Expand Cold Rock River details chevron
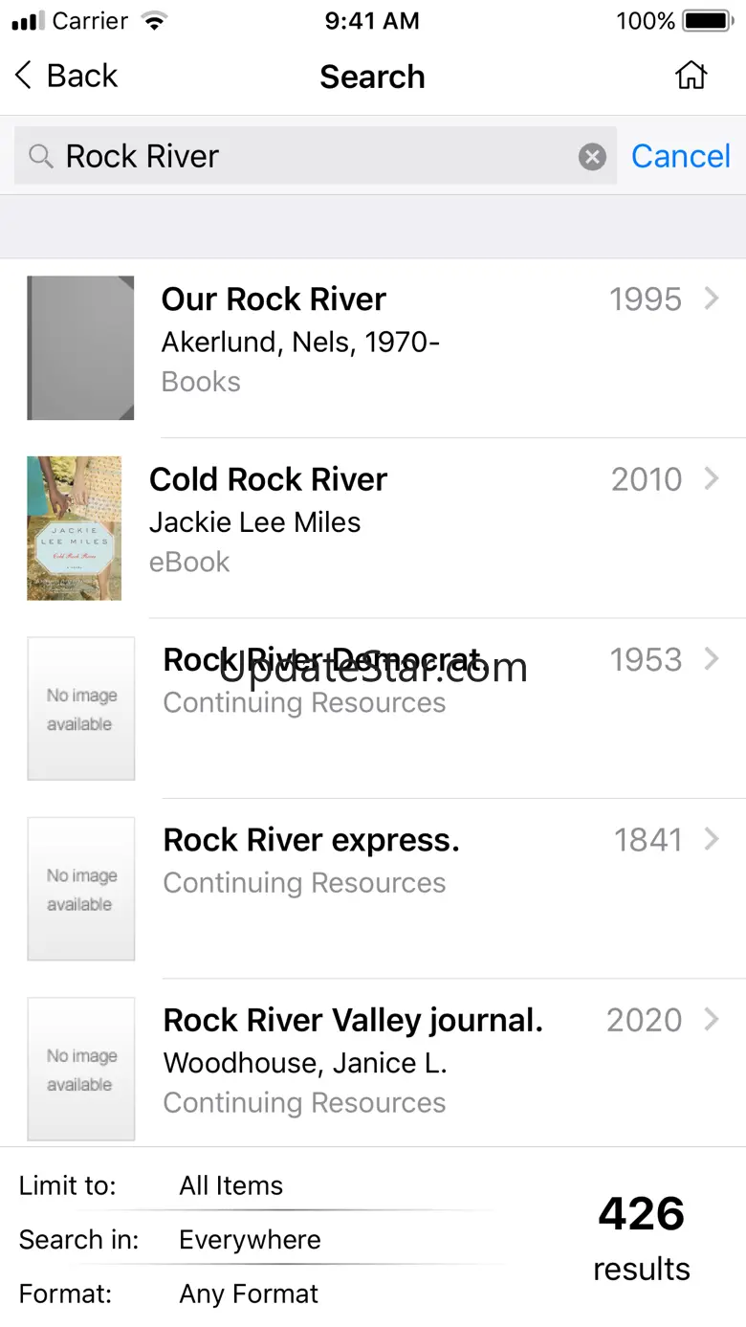The height and width of the screenshot is (1327, 746). [711, 478]
